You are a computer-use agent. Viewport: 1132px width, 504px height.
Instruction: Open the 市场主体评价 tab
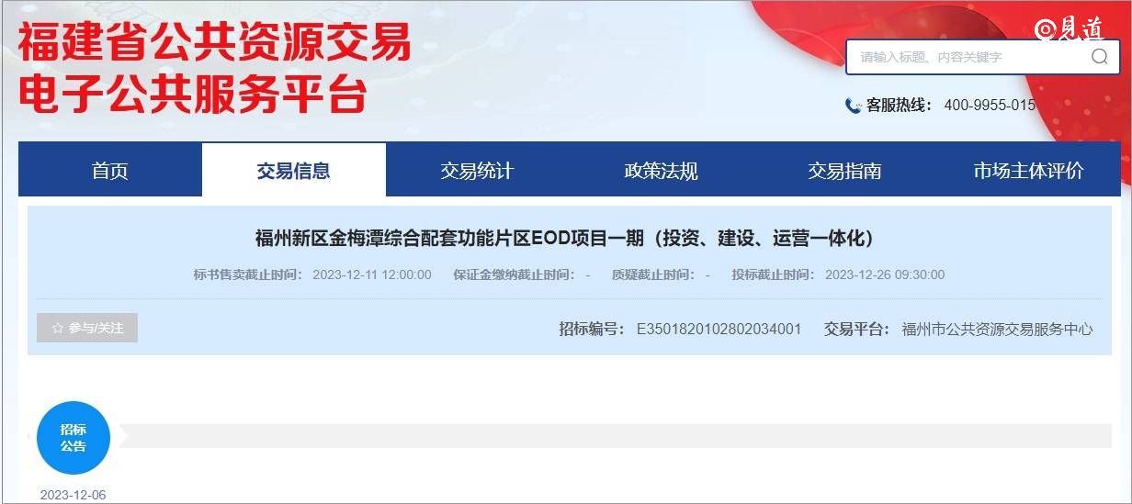pyautogui.click(x=1028, y=171)
